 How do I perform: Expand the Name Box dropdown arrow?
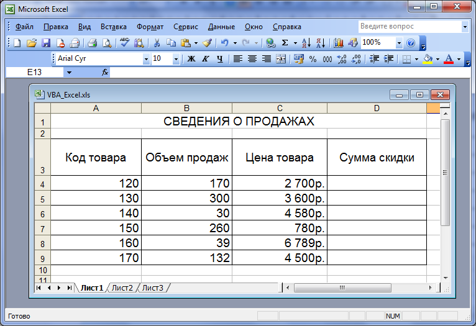(69, 73)
